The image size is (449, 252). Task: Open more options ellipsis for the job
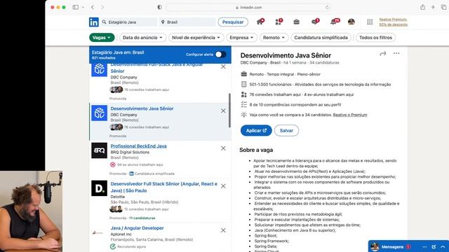pyautogui.click(x=396, y=53)
